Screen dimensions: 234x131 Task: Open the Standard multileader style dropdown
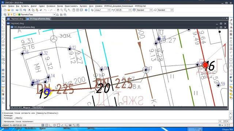(172, 10)
